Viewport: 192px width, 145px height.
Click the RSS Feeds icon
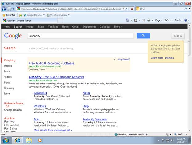136,20
